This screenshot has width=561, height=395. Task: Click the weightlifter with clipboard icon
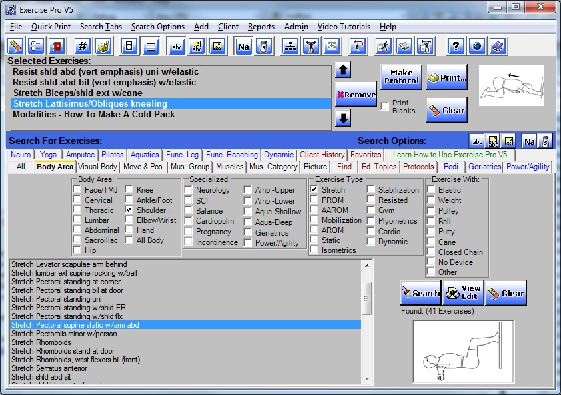click(x=425, y=46)
